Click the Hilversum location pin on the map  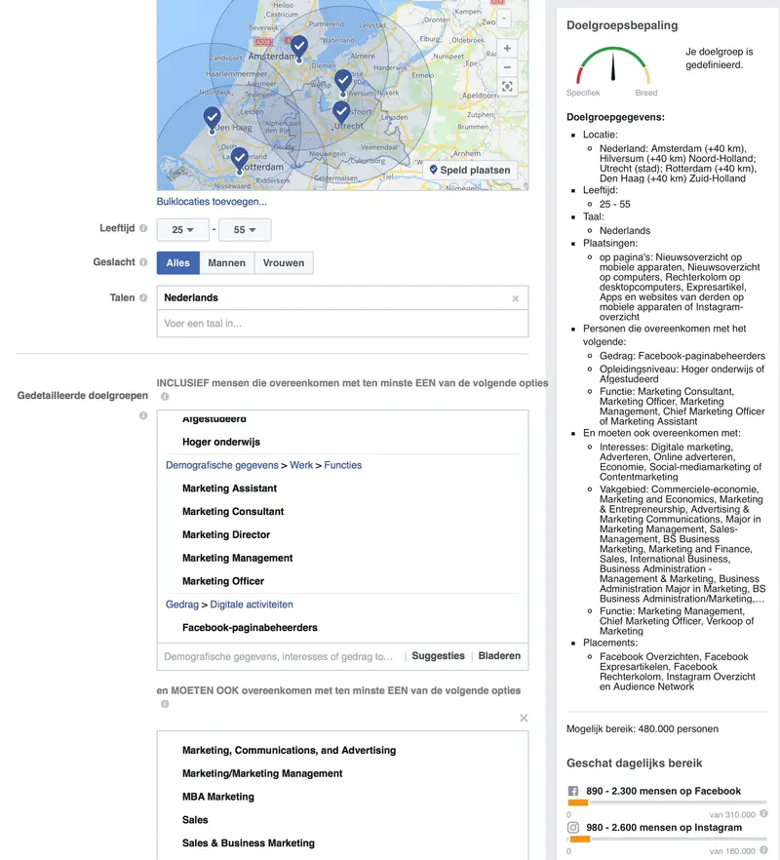(x=343, y=81)
